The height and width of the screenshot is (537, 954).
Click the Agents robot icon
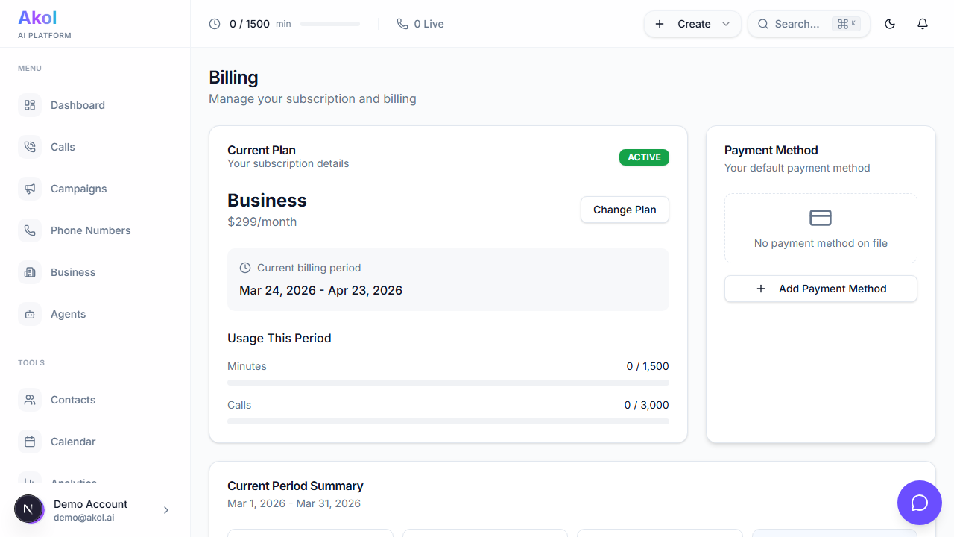coord(30,314)
